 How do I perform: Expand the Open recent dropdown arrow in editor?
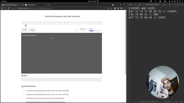coord(135,5)
